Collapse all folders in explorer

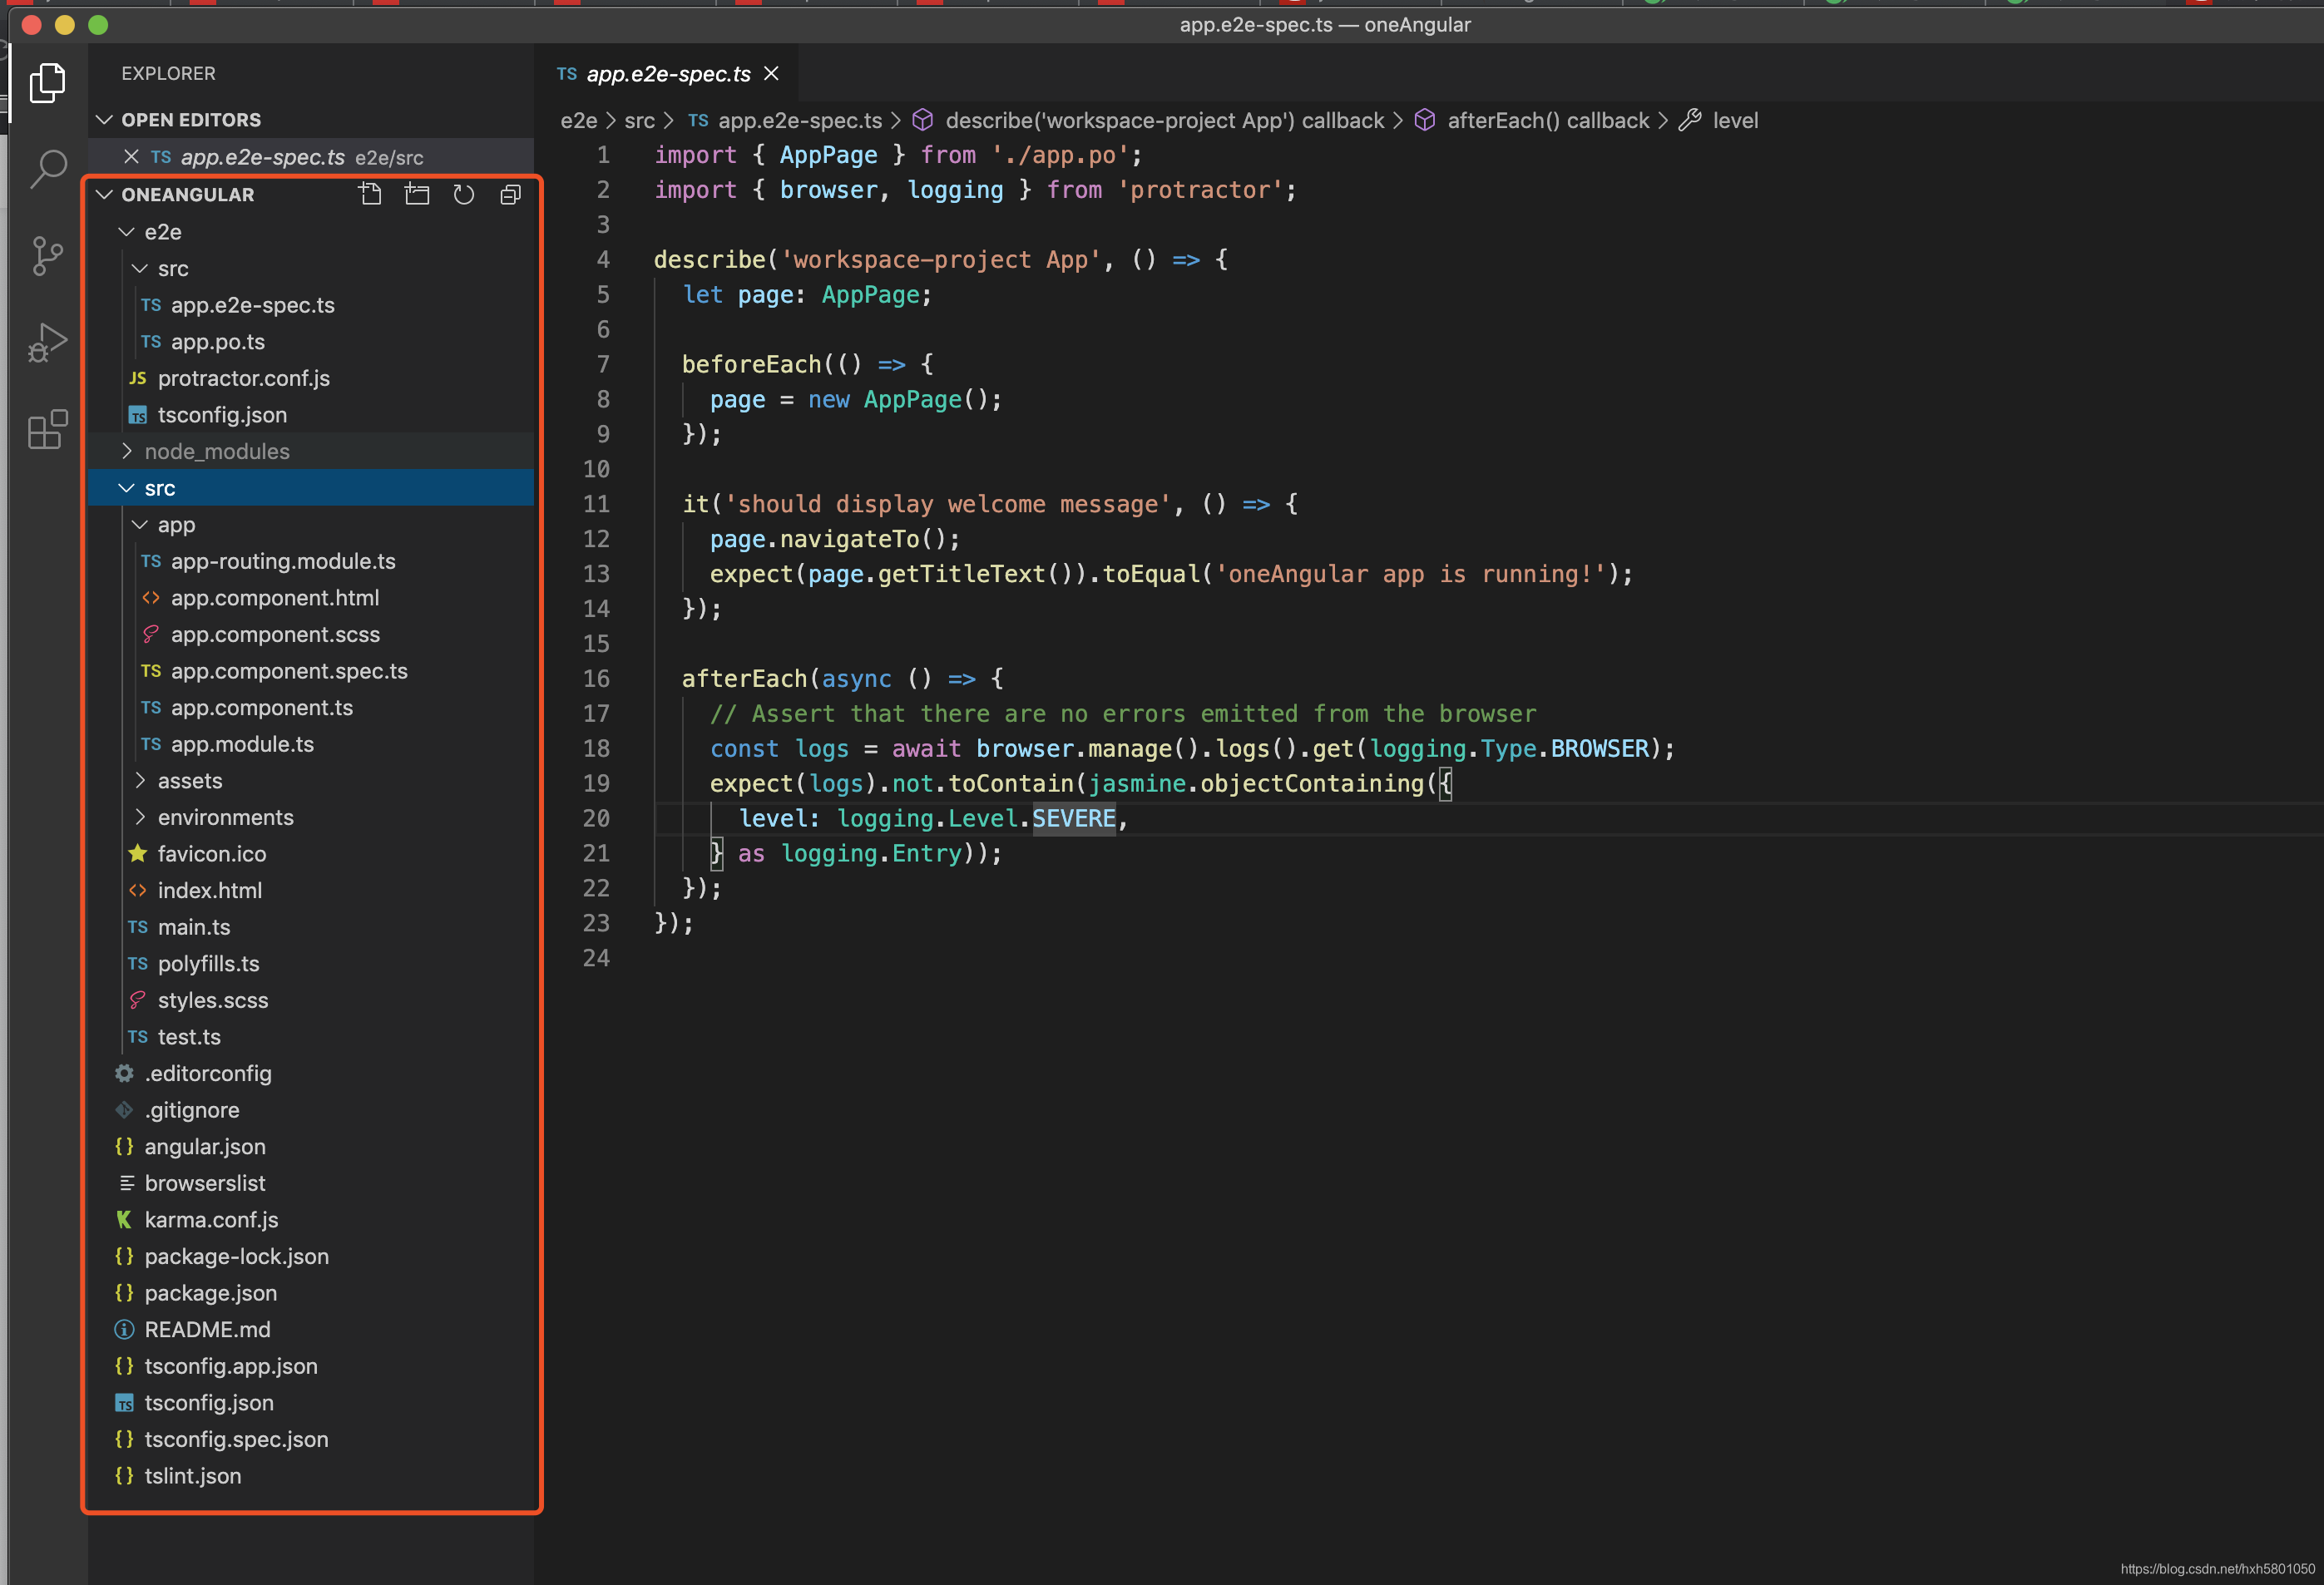(x=510, y=194)
